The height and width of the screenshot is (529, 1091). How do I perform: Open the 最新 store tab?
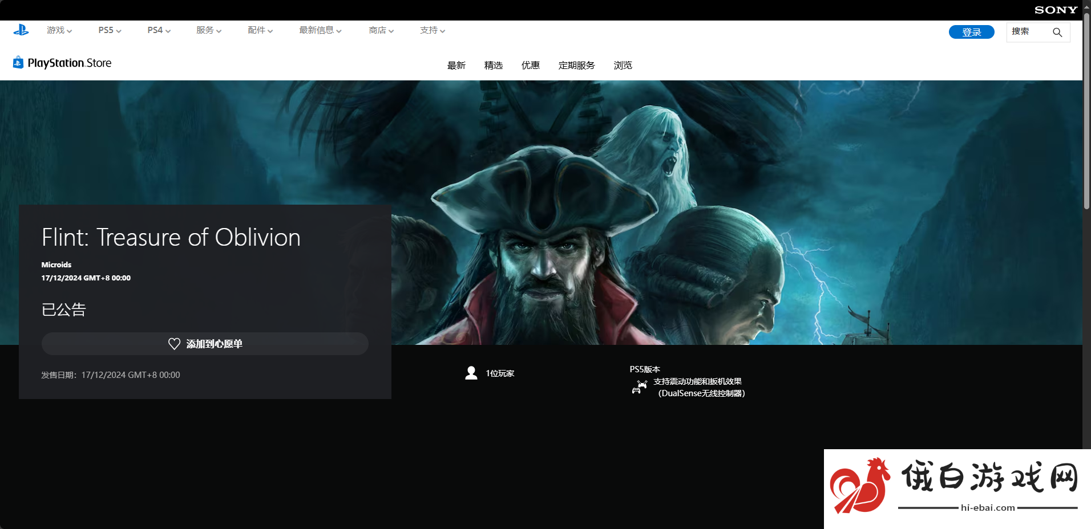(x=456, y=66)
